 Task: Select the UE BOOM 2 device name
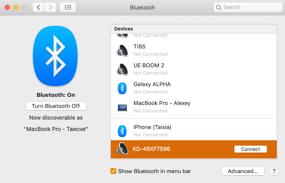coord(149,66)
